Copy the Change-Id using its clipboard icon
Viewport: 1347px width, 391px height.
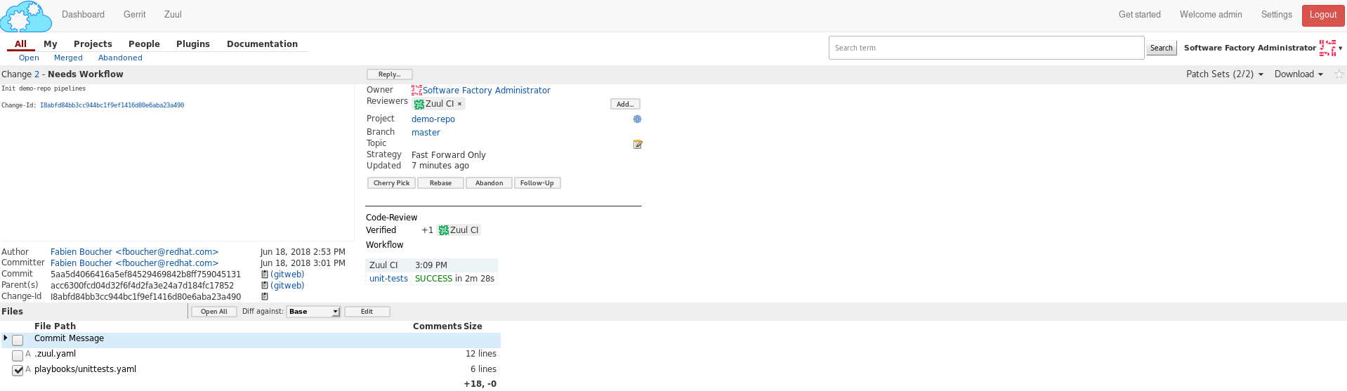265,297
